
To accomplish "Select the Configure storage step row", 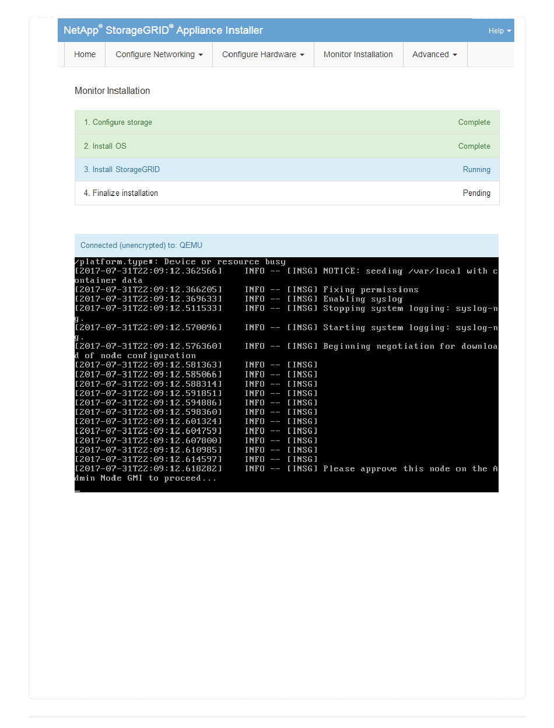I will point(287,123).
